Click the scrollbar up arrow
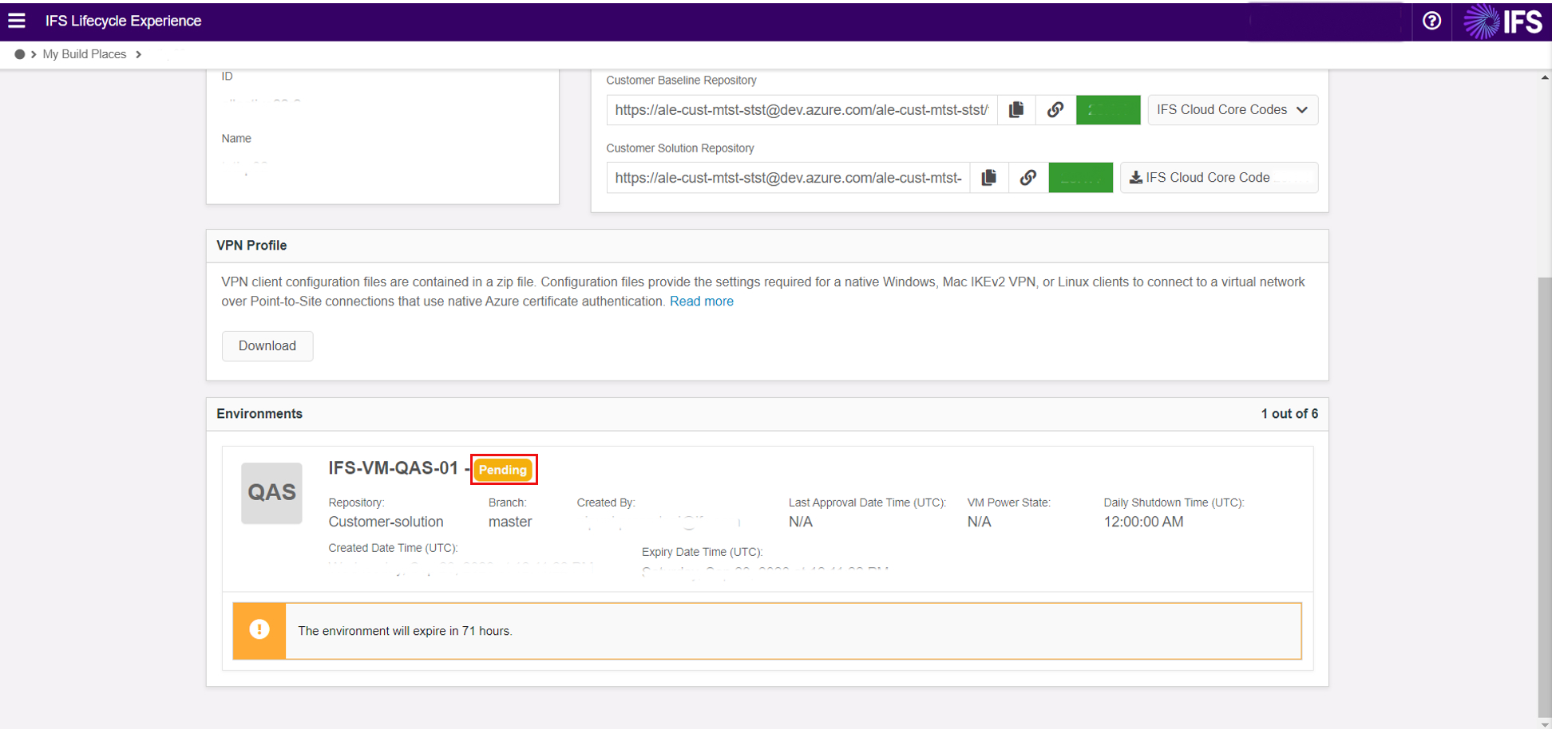 click(x=1545, y=77)
